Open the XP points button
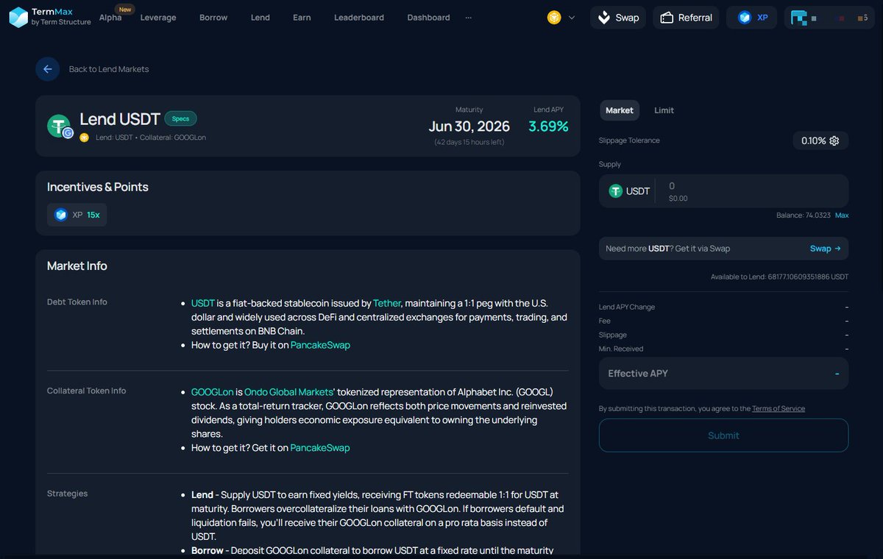 click(751, 18)
